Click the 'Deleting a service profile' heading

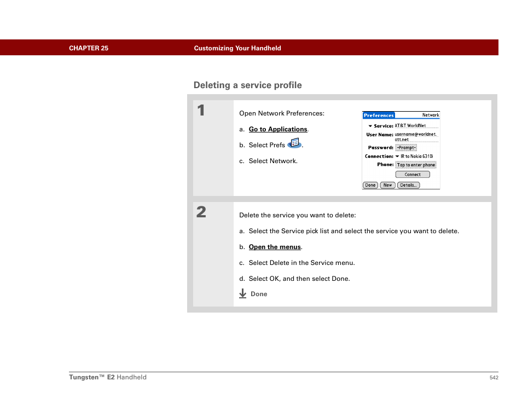click(x=248, y=85)
